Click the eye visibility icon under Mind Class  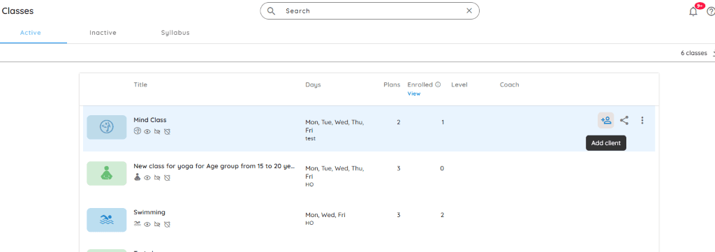(x=147, y=132)
